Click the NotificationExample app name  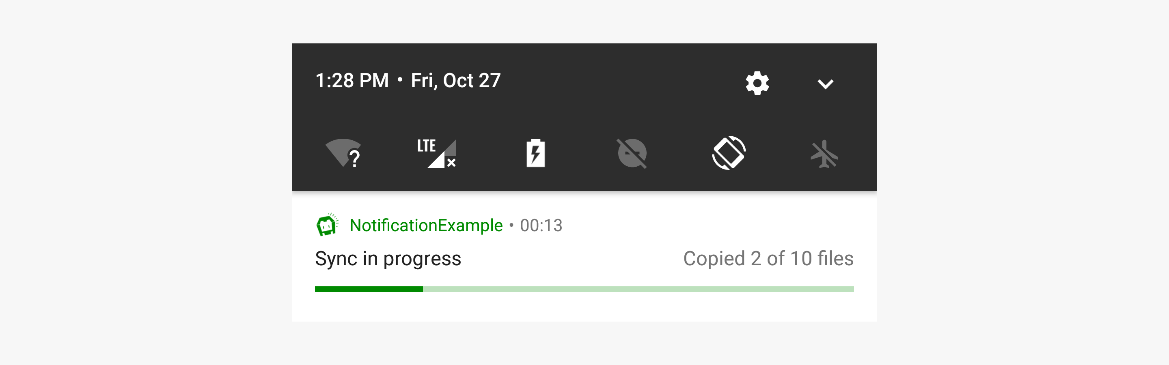click(x=426, y=225)
